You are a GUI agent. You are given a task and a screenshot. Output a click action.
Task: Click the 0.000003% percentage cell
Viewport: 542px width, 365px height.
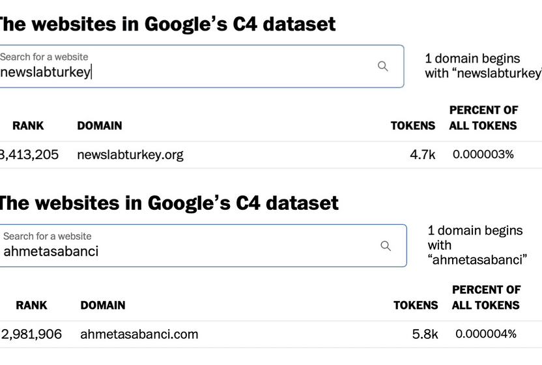click(x=483, y=154)
